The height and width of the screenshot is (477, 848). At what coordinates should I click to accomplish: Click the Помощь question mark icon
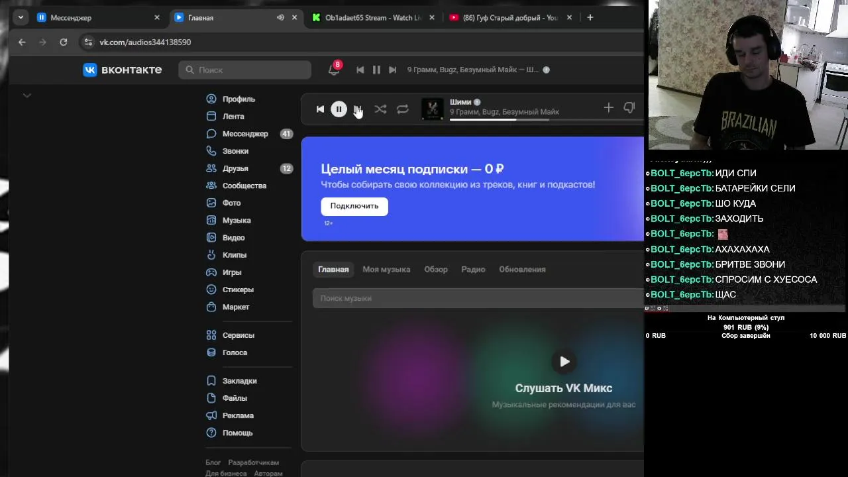[x=211, y=433]
